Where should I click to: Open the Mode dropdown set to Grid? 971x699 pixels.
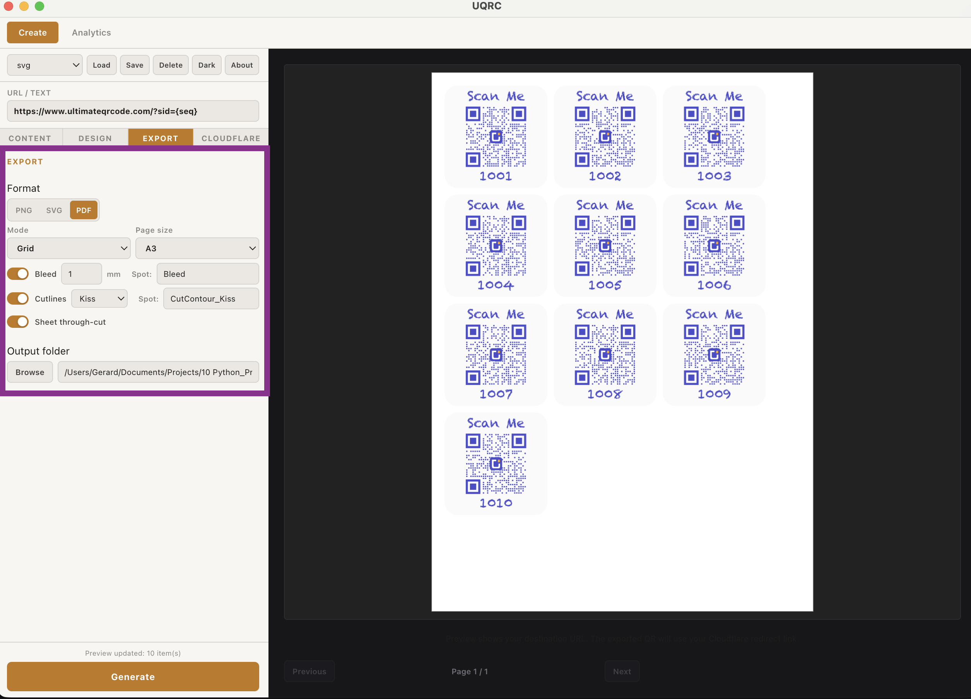[68, 248]
